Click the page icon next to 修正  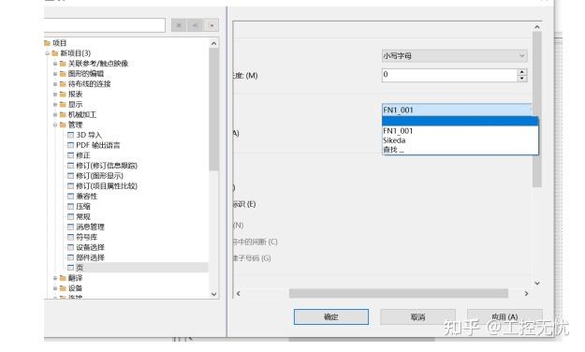tap(70, 154)
